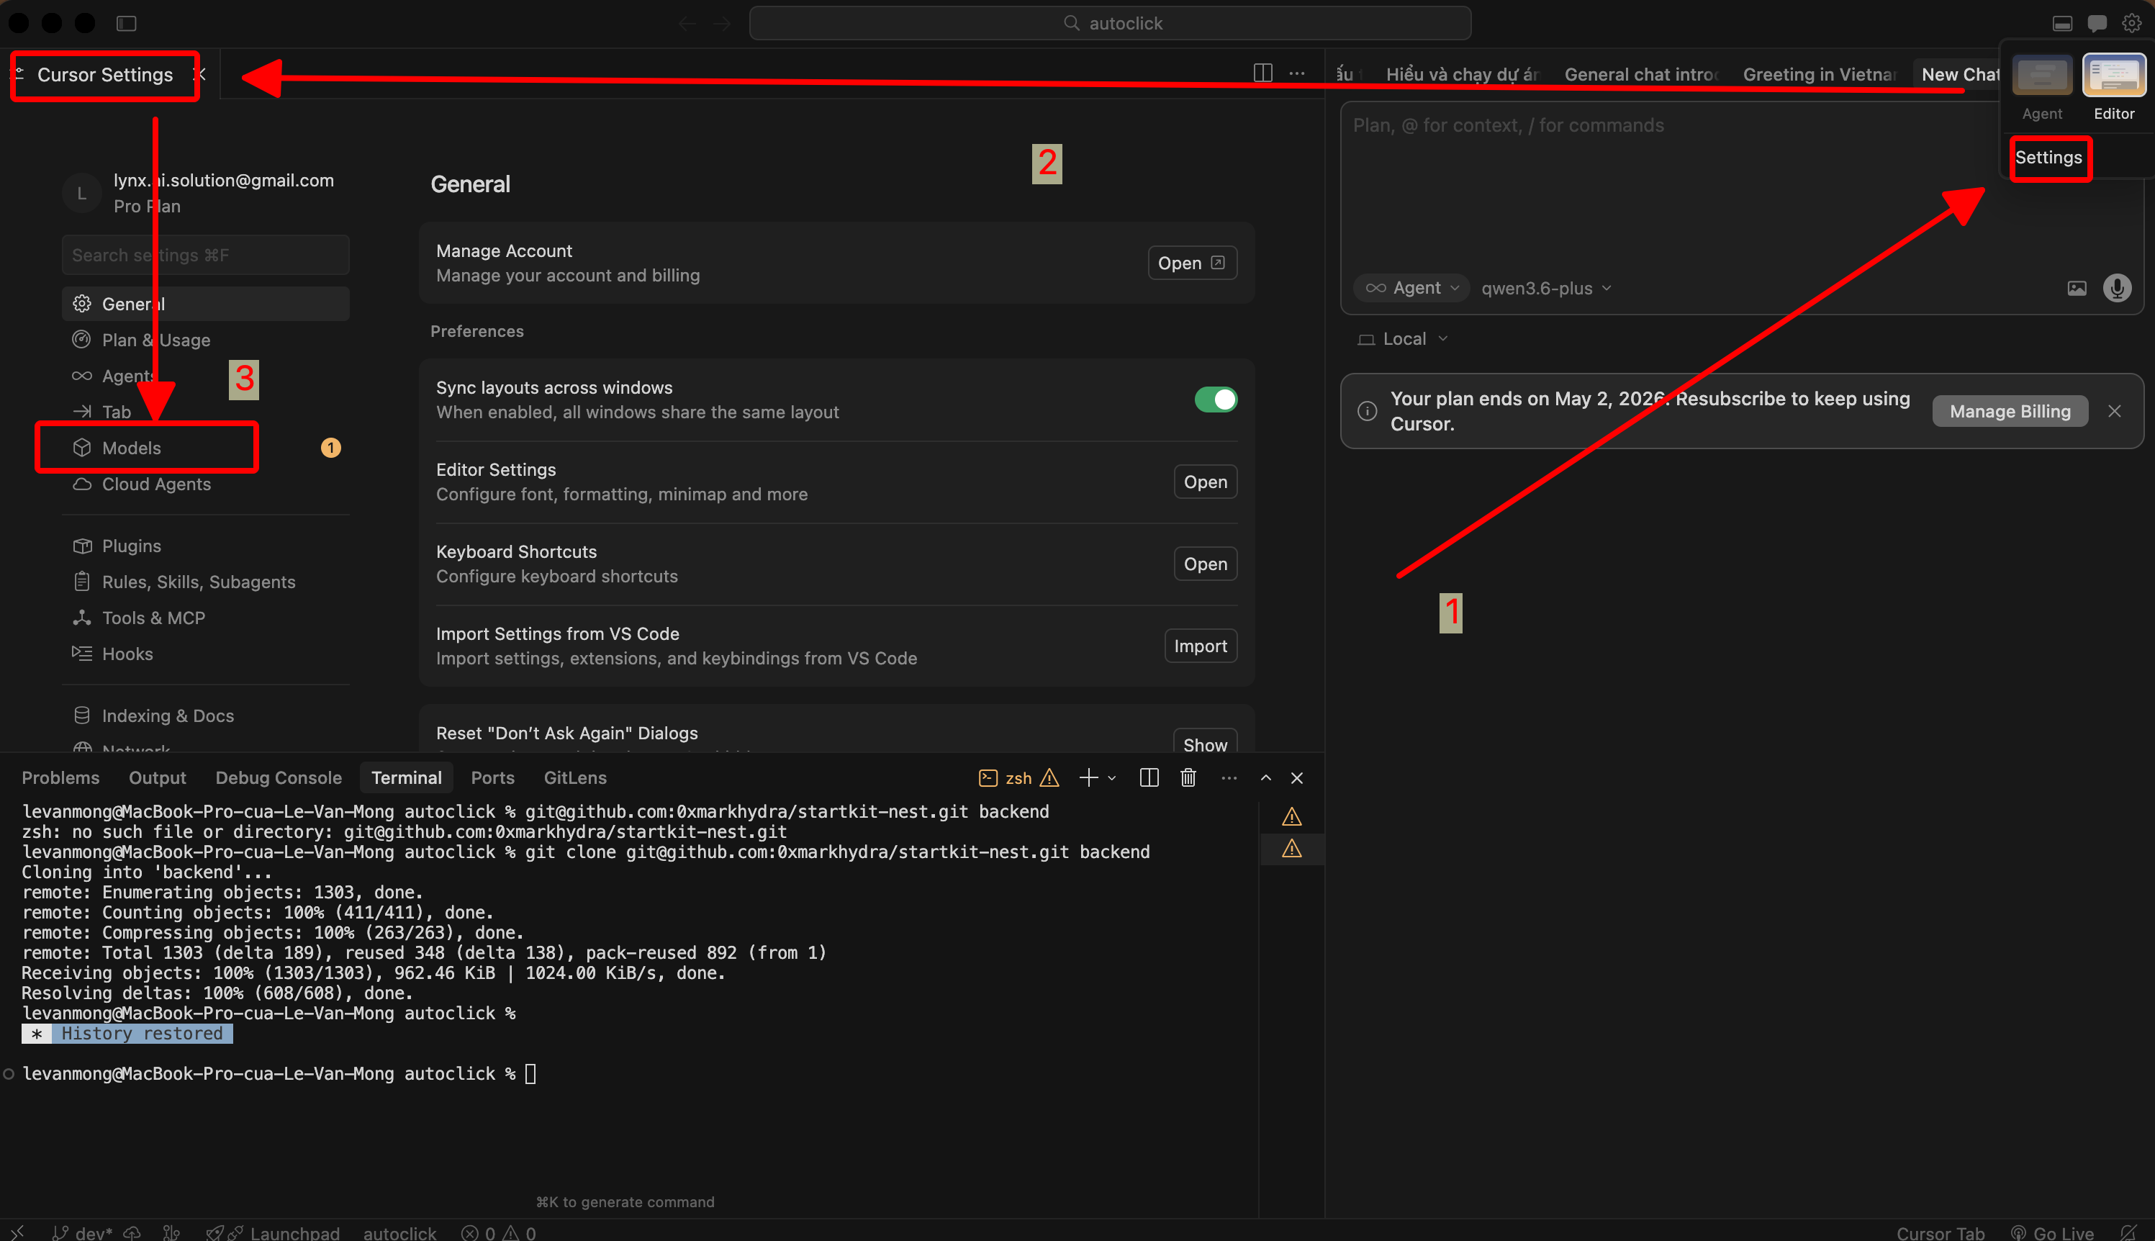Select the Terminal panel tab
This screenshot has width=2155, height=1241.
[x=407, y=777]
